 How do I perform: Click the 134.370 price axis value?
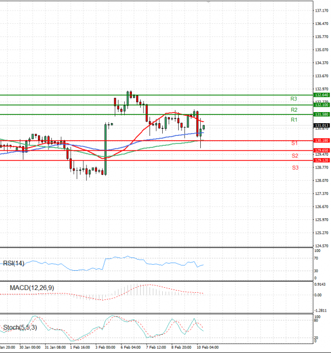click(322, 63)
